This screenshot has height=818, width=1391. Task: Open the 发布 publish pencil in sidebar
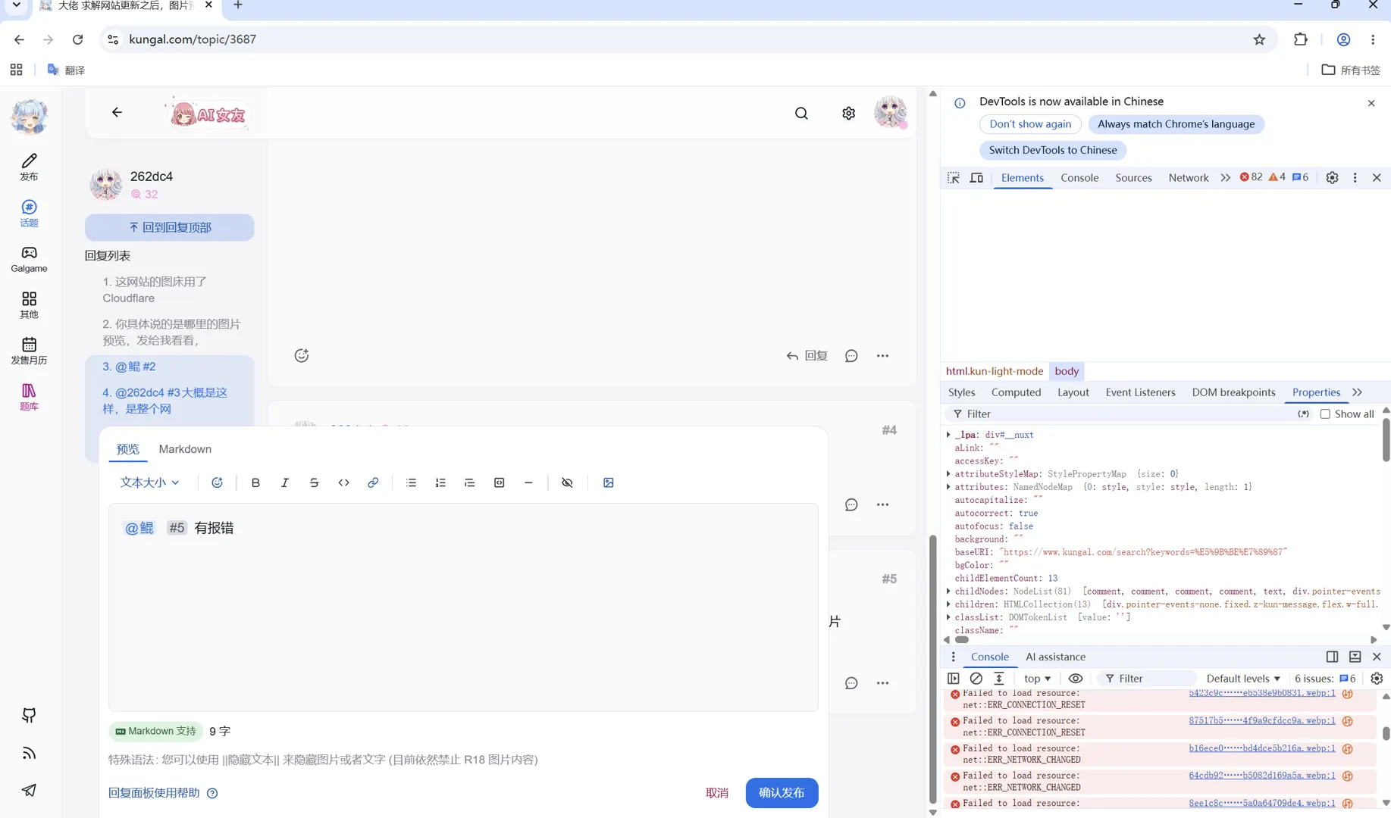coord(29,167)
